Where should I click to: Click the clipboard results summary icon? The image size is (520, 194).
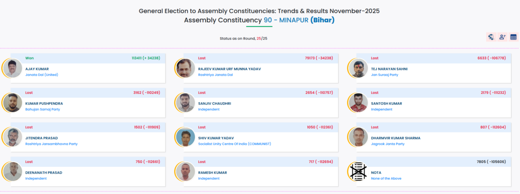pos(491,37)
